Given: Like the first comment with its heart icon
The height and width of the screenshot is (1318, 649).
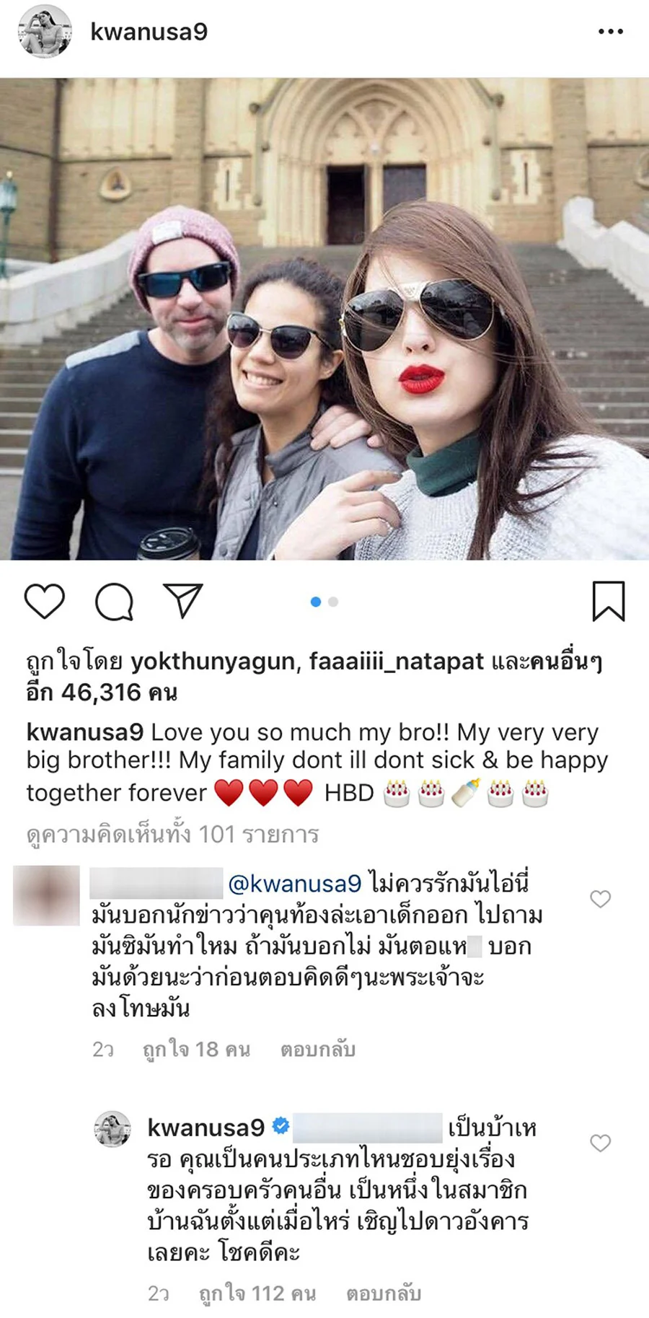Looking at the screenshot, I should point(601,899).
